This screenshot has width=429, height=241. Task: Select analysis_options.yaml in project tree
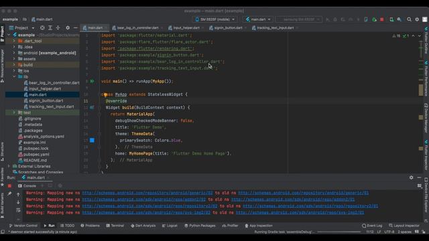[44, 137]
